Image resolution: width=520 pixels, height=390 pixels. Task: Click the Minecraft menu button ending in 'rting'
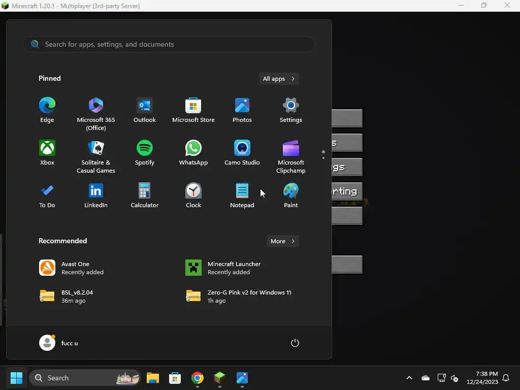coord(347,191)
